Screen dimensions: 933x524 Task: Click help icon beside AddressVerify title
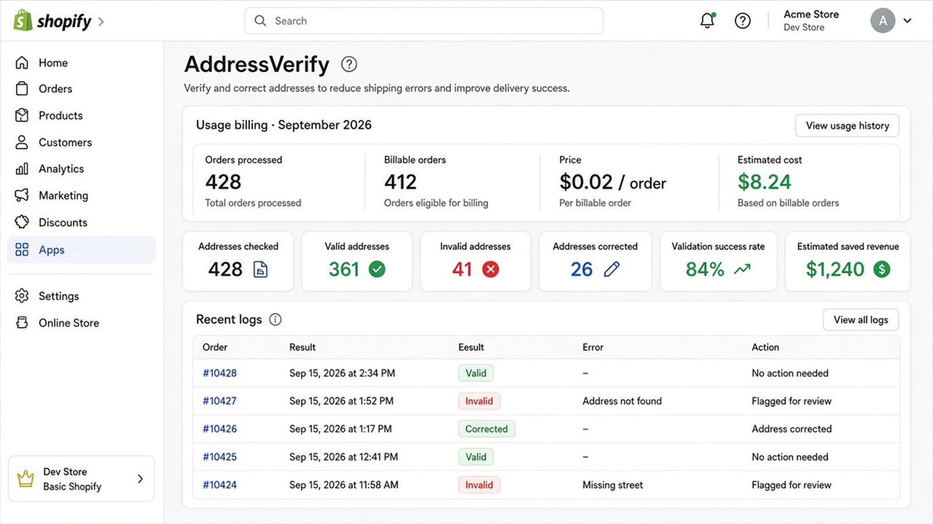pos(349,64)
